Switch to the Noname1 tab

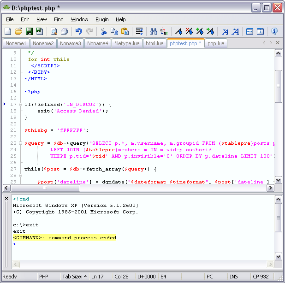(x=16, y=43)
